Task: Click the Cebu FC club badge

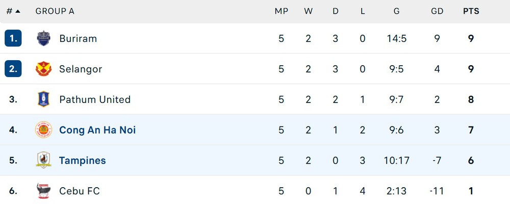Action: coord(43,191)
